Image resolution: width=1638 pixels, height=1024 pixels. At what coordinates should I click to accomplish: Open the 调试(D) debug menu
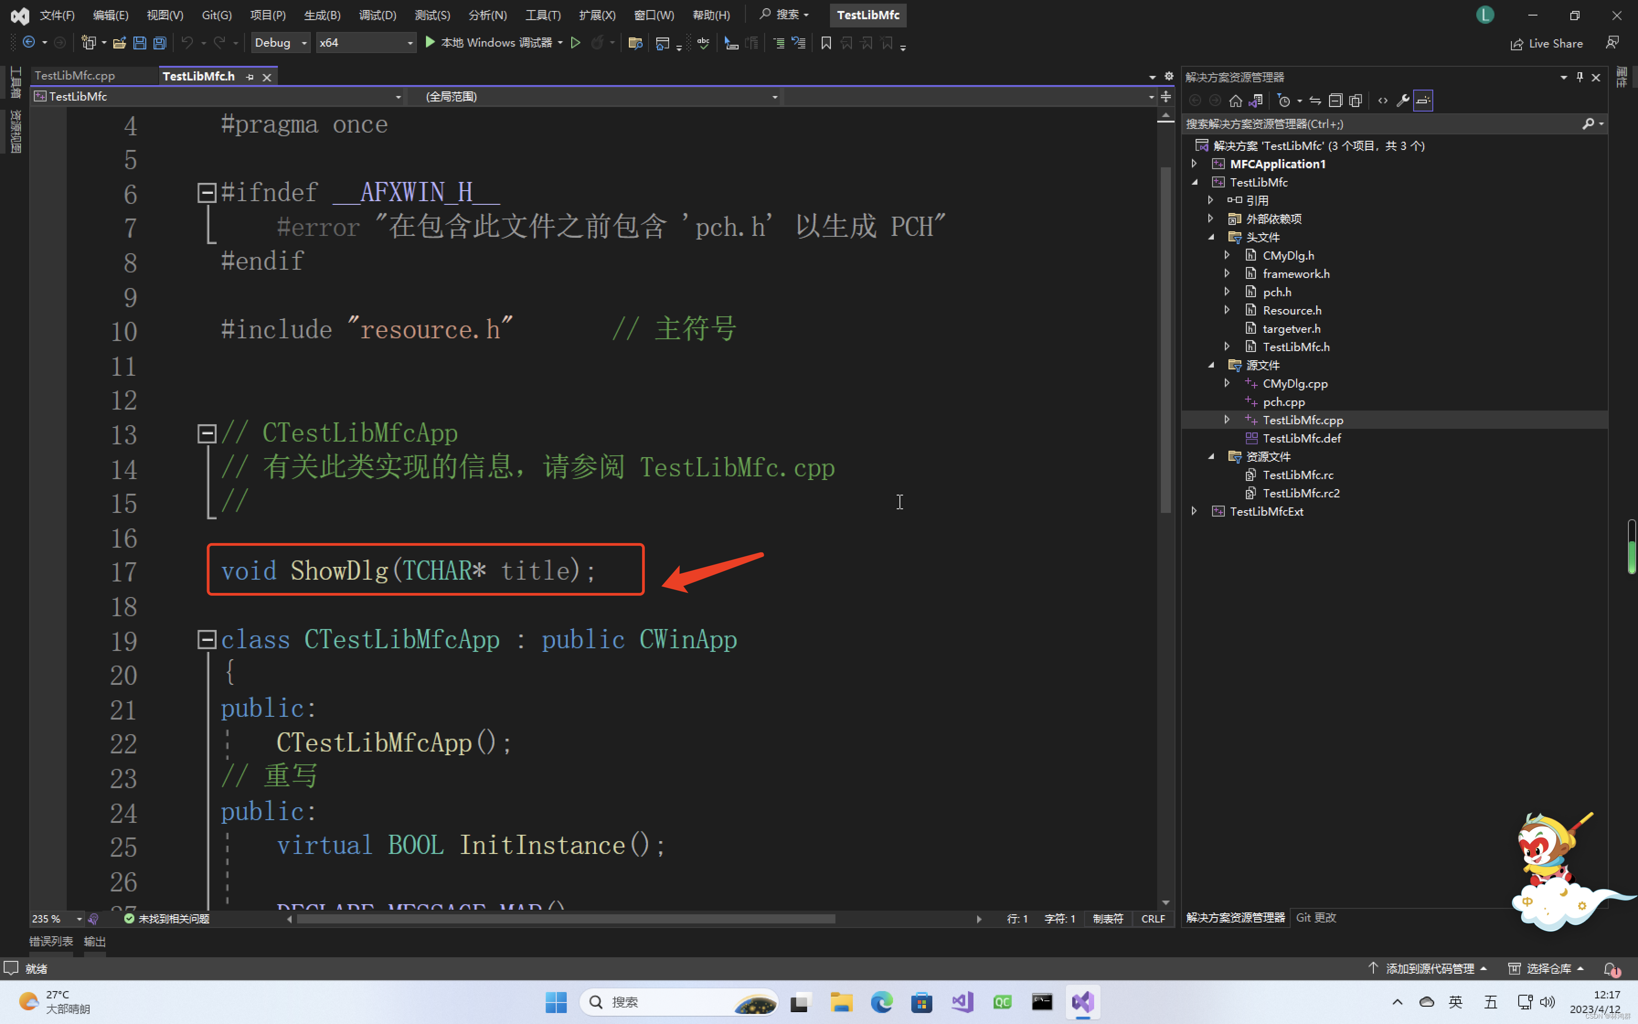click(378, 15)
